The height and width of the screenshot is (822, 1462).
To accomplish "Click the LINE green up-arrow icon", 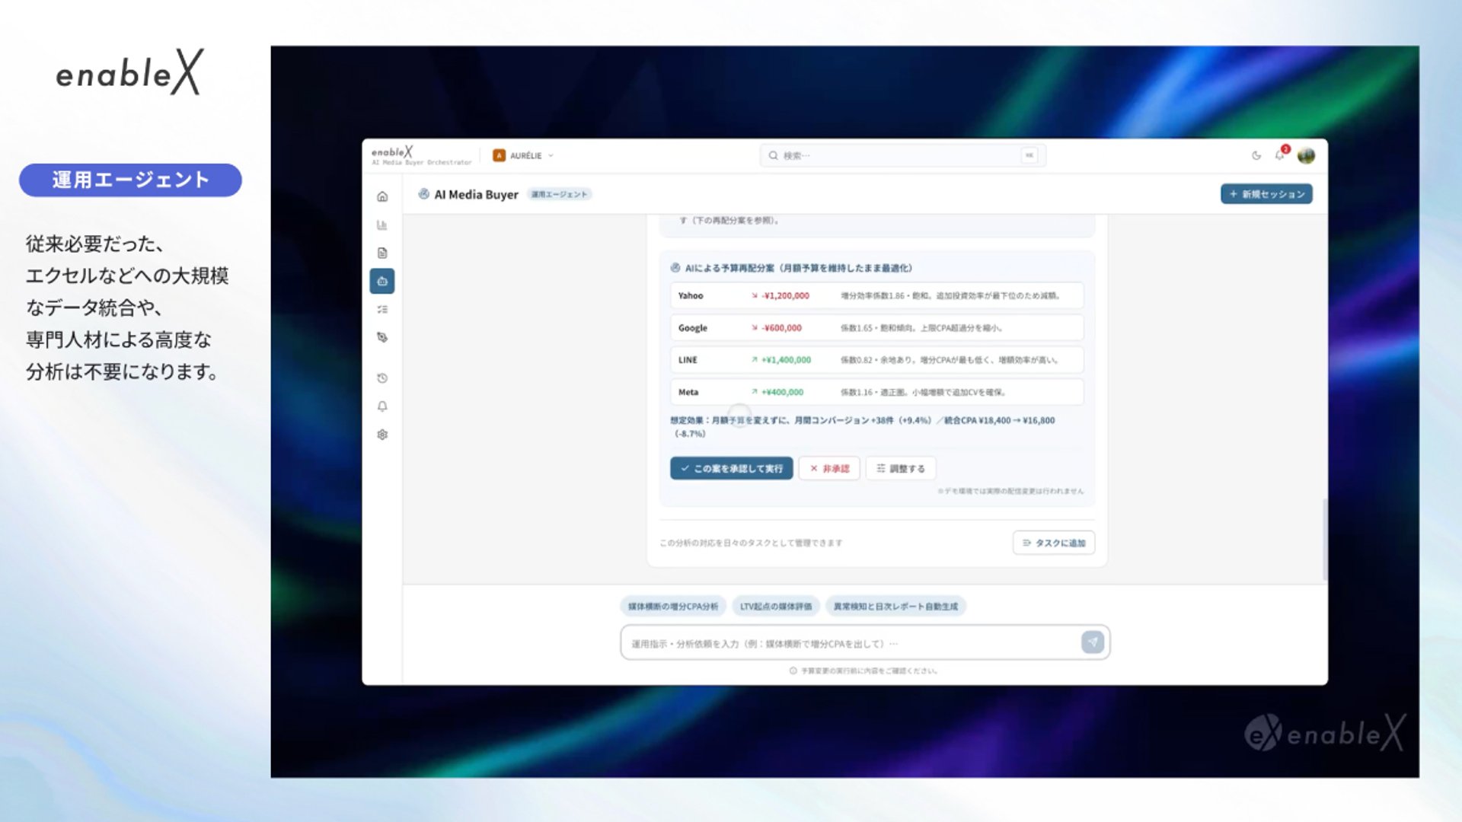I will 755,360.
